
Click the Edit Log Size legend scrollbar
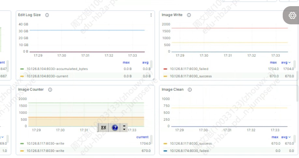151,64
